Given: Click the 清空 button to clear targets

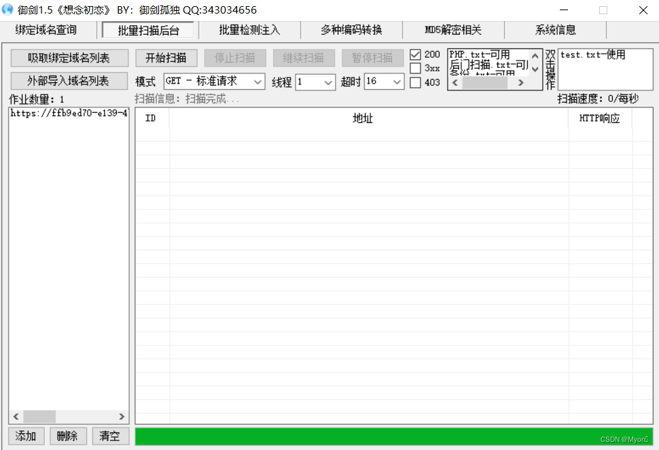Looking at the screenshot, I should click(x=110, y=436).
